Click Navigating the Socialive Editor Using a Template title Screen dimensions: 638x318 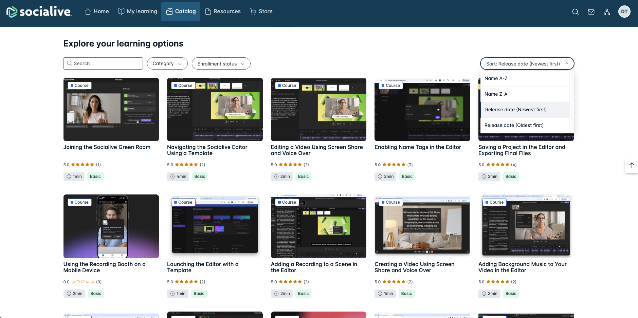pyautogui.click(x=207, y=150)
